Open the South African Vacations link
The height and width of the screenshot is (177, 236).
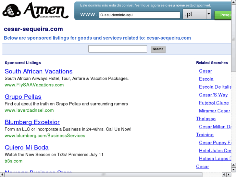click(39, 71)
